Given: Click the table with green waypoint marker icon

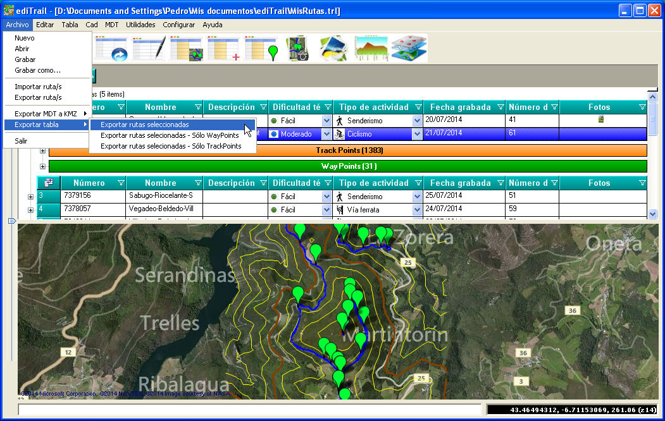Looking at the screenshot, I should tap(261, 48).
